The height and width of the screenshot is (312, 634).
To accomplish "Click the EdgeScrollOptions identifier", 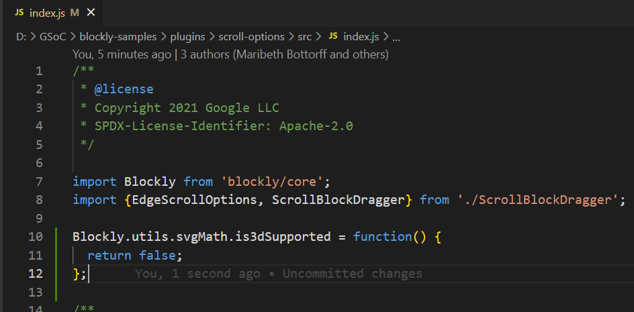I will click(x=195, y=200).
